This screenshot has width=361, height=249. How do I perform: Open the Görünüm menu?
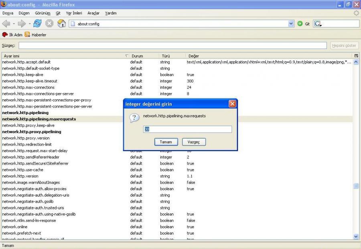point(43,13)
